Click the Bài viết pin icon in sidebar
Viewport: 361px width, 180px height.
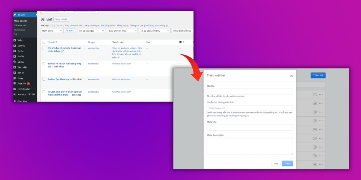pyautogui.click(x=15, y=15)
